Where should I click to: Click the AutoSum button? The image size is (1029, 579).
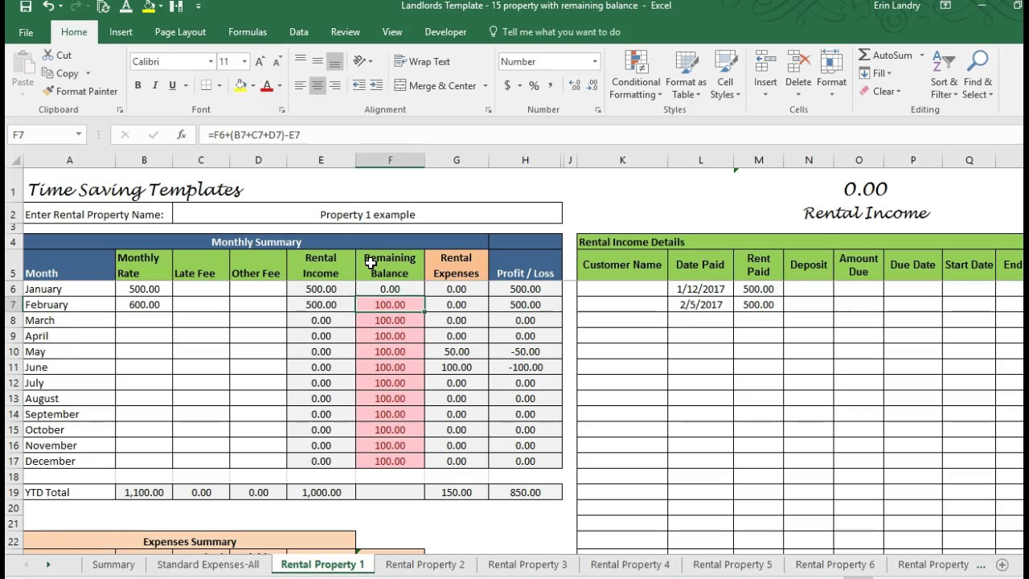[885, 55]
